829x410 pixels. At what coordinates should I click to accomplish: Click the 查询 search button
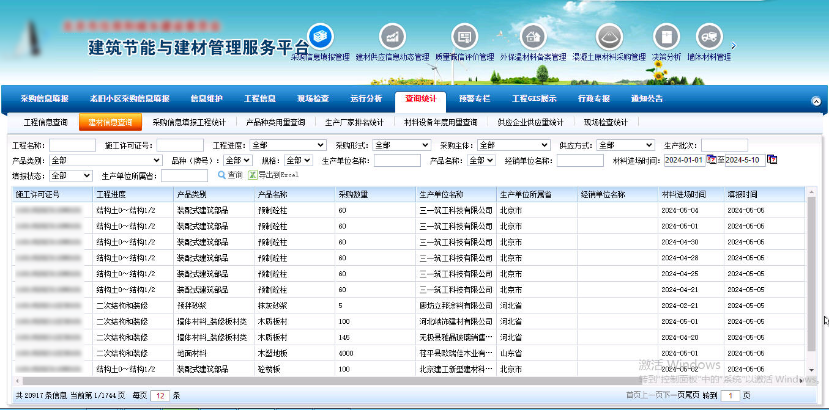231,175
